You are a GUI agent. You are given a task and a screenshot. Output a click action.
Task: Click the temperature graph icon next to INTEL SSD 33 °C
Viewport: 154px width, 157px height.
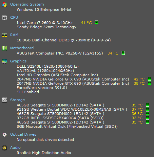tap(147, 118)
